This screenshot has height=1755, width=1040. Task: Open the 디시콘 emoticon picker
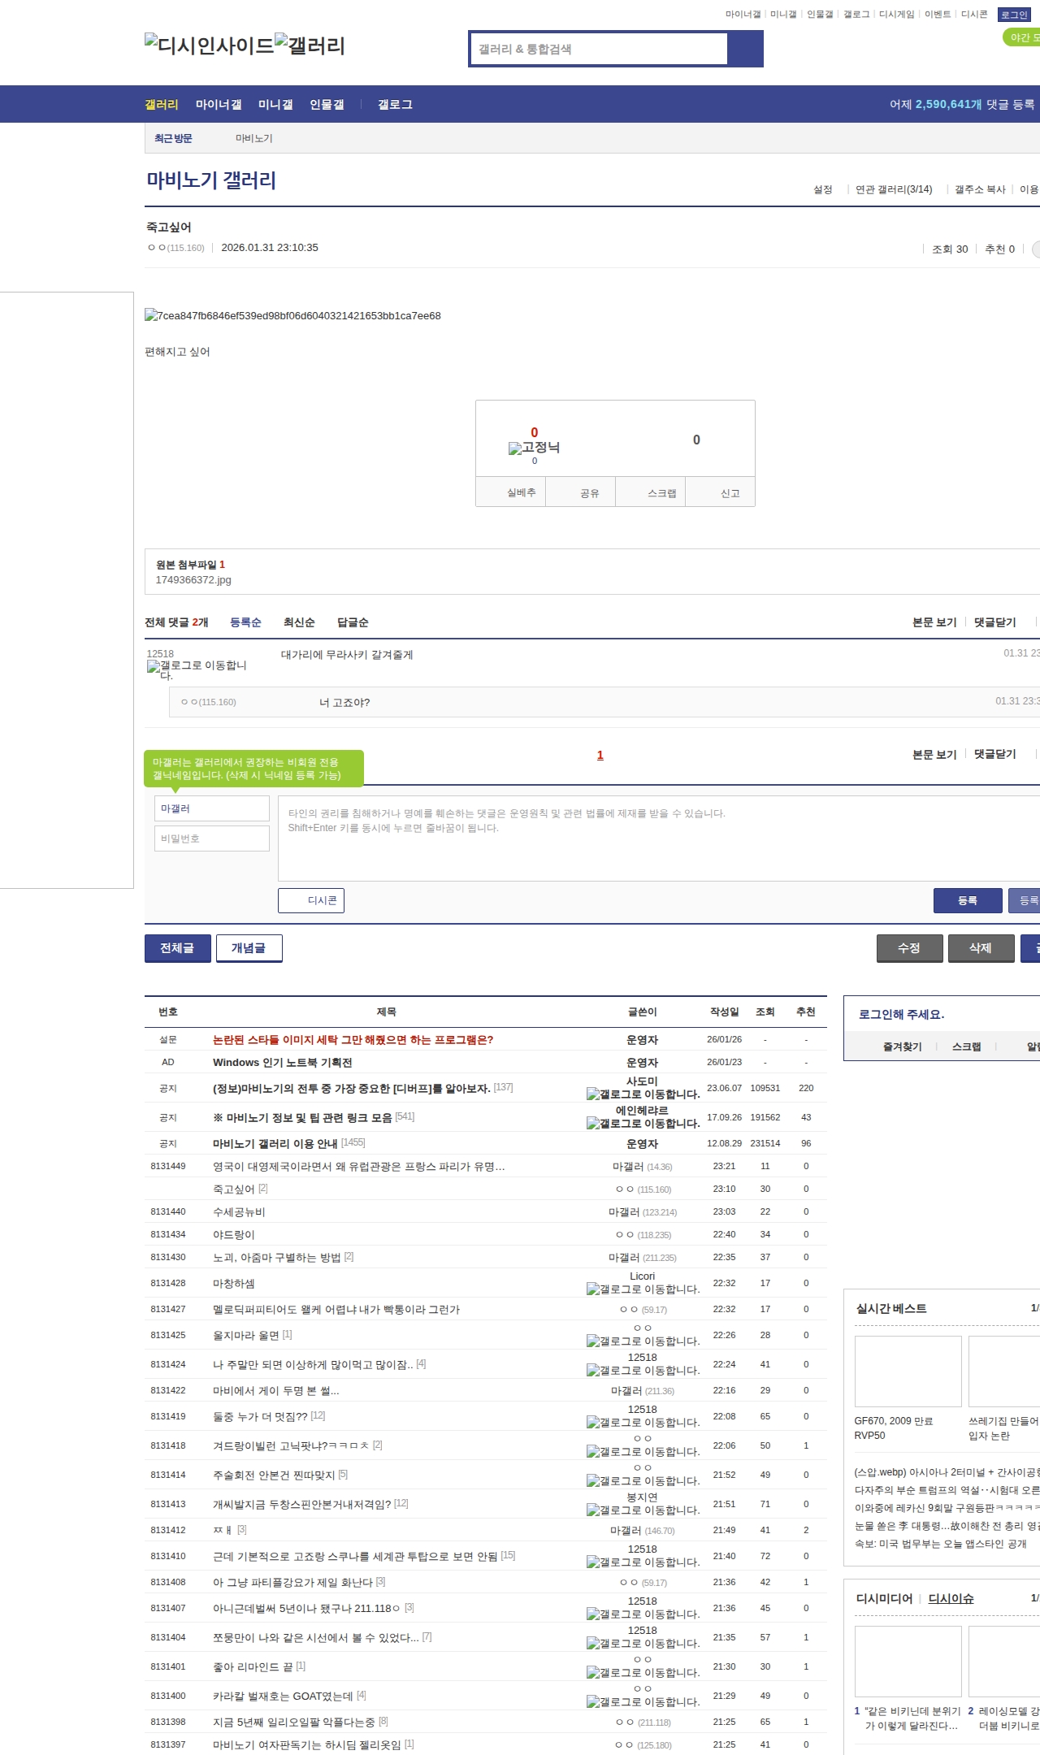click(311, 900)
